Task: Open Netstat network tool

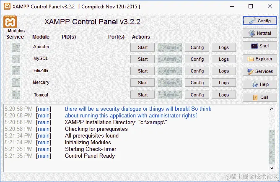Action: (x=259, y=33)
